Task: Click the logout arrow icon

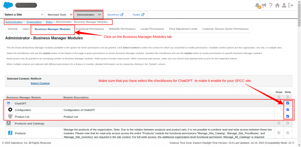Action: coord(291,5)
